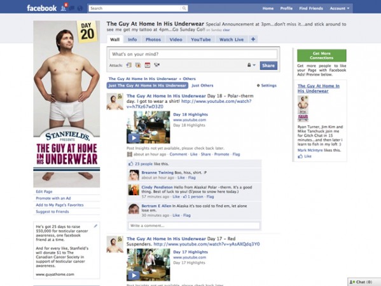
Task: Play the Day 18 Highlights video
Action: [134, 138]
